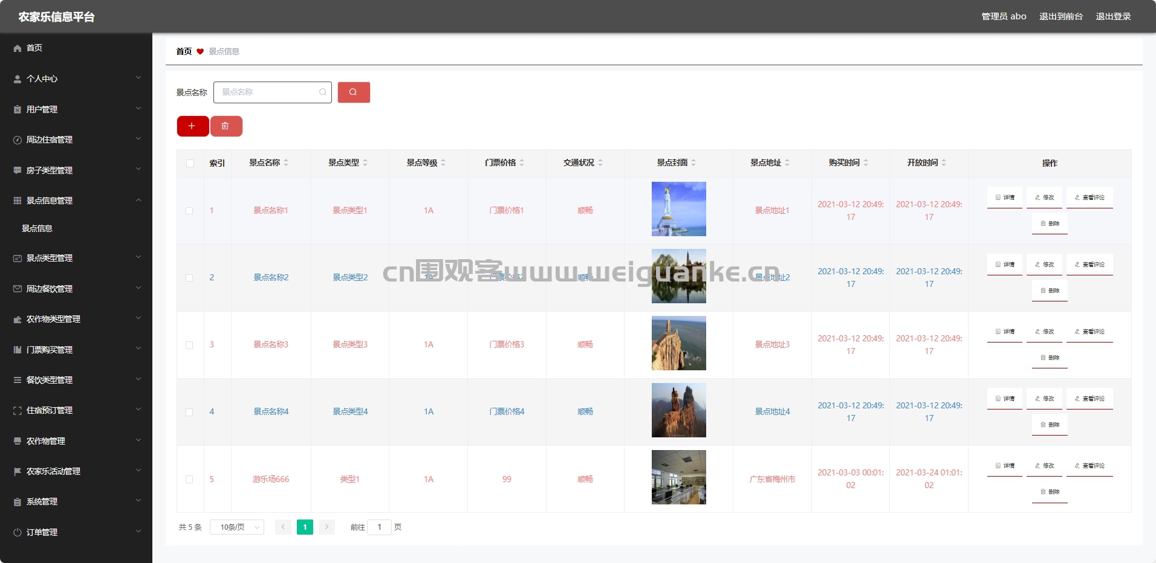1156x563 pixels.
Task: Check the row 3 景点名称3 checkbox
Action: 189,345
